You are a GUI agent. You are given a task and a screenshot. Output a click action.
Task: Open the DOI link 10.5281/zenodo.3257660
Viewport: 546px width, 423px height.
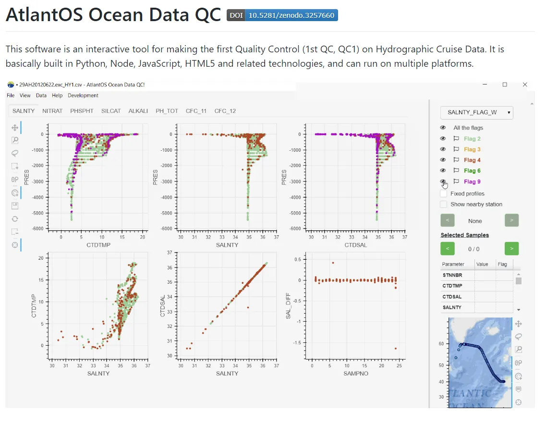coord(291,15)
